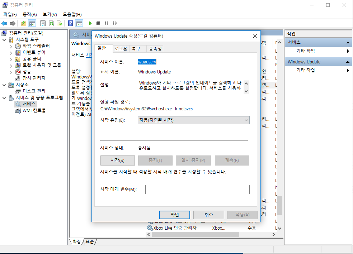Click the 작업 스케줄러 clock icon
This screenshot has width=353, height=254.
(x=18, y=46)
